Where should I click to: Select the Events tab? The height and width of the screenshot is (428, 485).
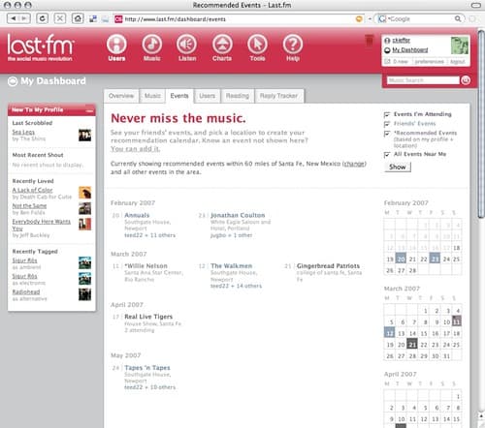tap(179, 96)
